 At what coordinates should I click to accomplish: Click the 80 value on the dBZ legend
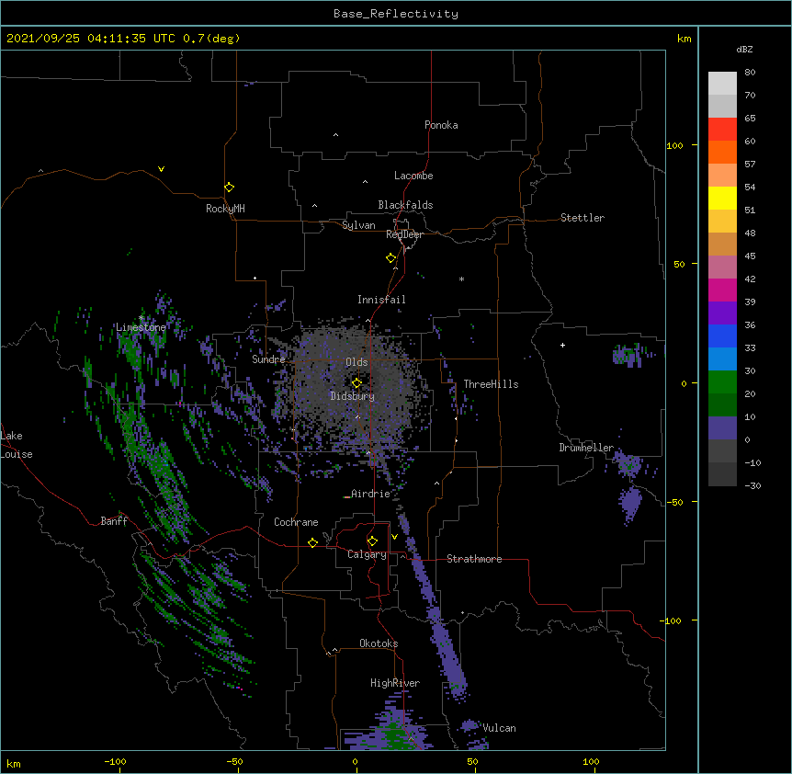point(750,73)
